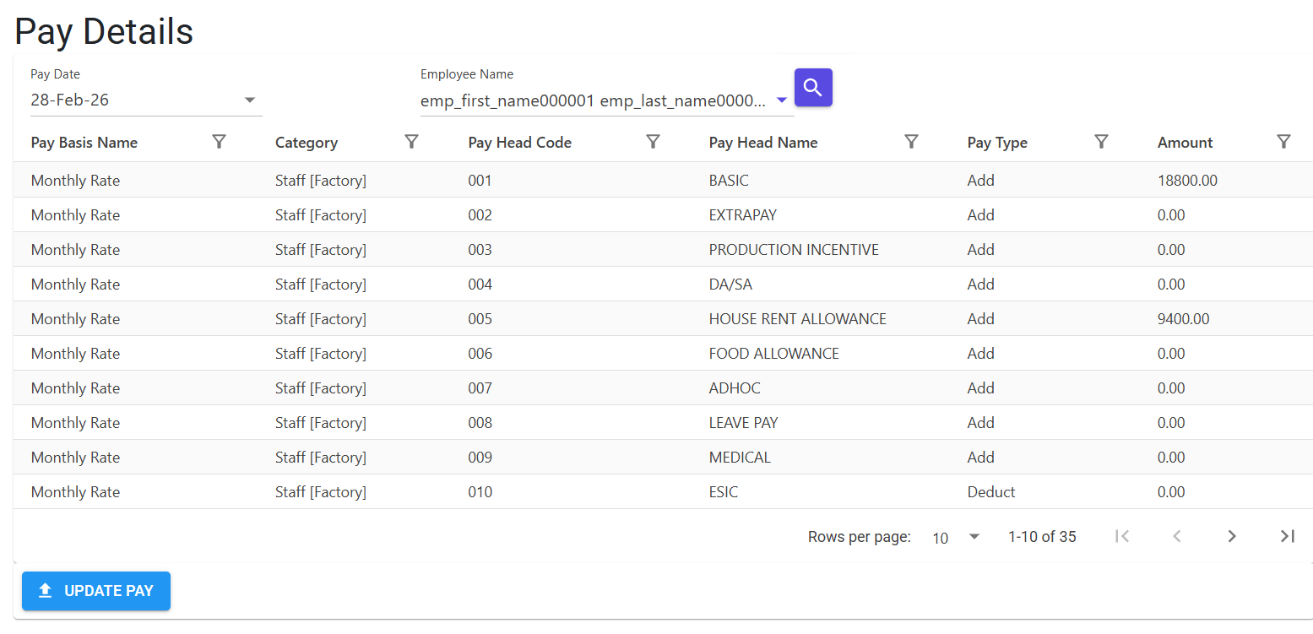
Task: Click Monthly Rate in BASIC row
Action: click(x=75, y=181)
